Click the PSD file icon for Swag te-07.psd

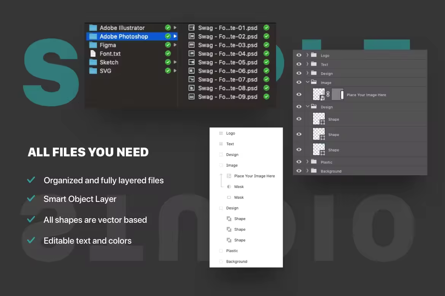[x=192, y=80]
